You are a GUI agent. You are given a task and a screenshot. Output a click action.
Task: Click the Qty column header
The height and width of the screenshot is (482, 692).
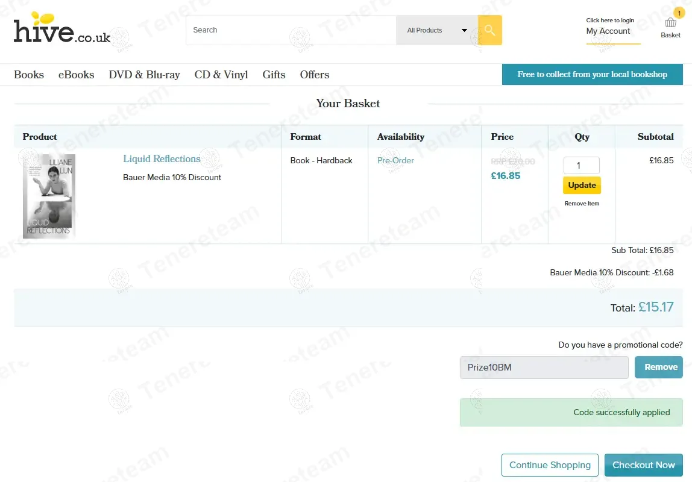tap(582, 137)
